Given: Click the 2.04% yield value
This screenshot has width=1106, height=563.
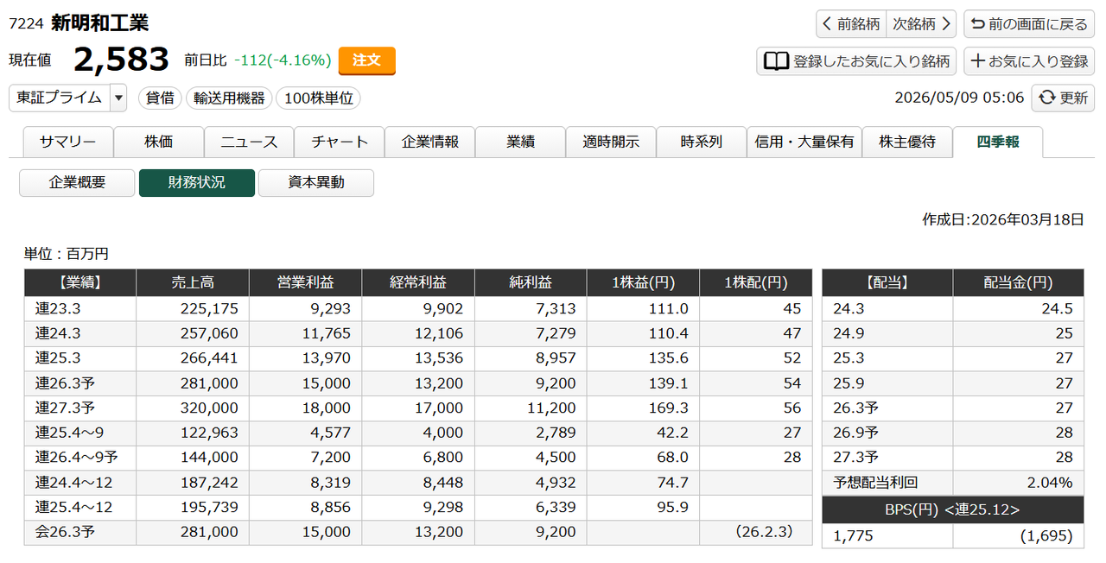Looking at the screenshot, I should click(x=1050, y=483).
